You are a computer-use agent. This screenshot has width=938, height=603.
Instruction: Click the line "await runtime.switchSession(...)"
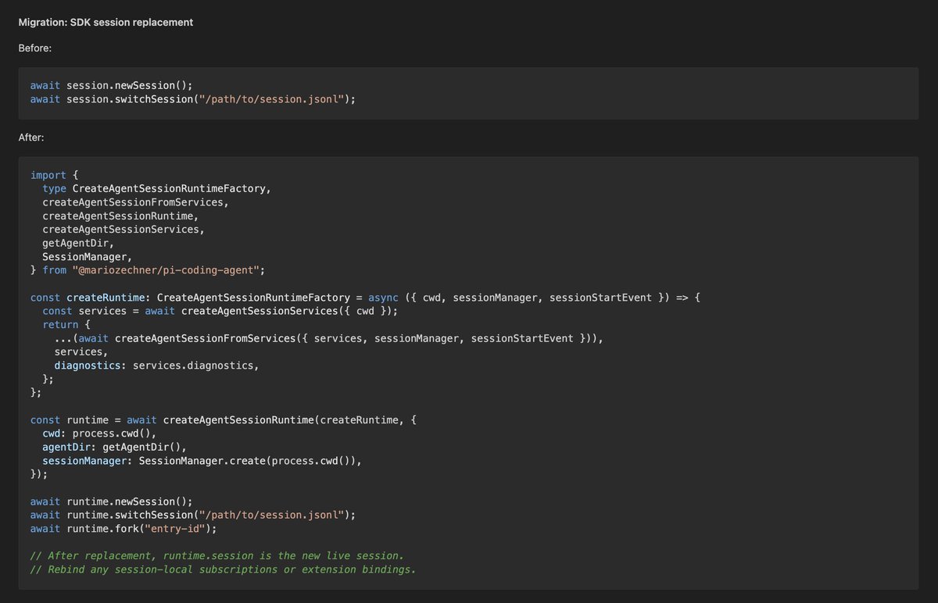[x=193, y=515]
